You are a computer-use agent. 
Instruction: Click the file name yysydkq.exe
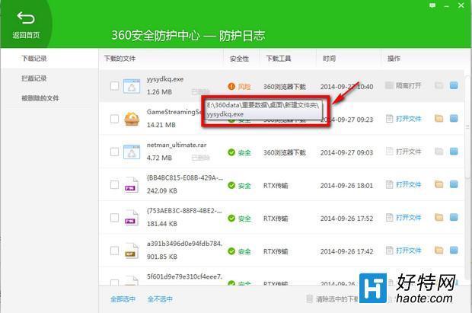tap(165, 79)
